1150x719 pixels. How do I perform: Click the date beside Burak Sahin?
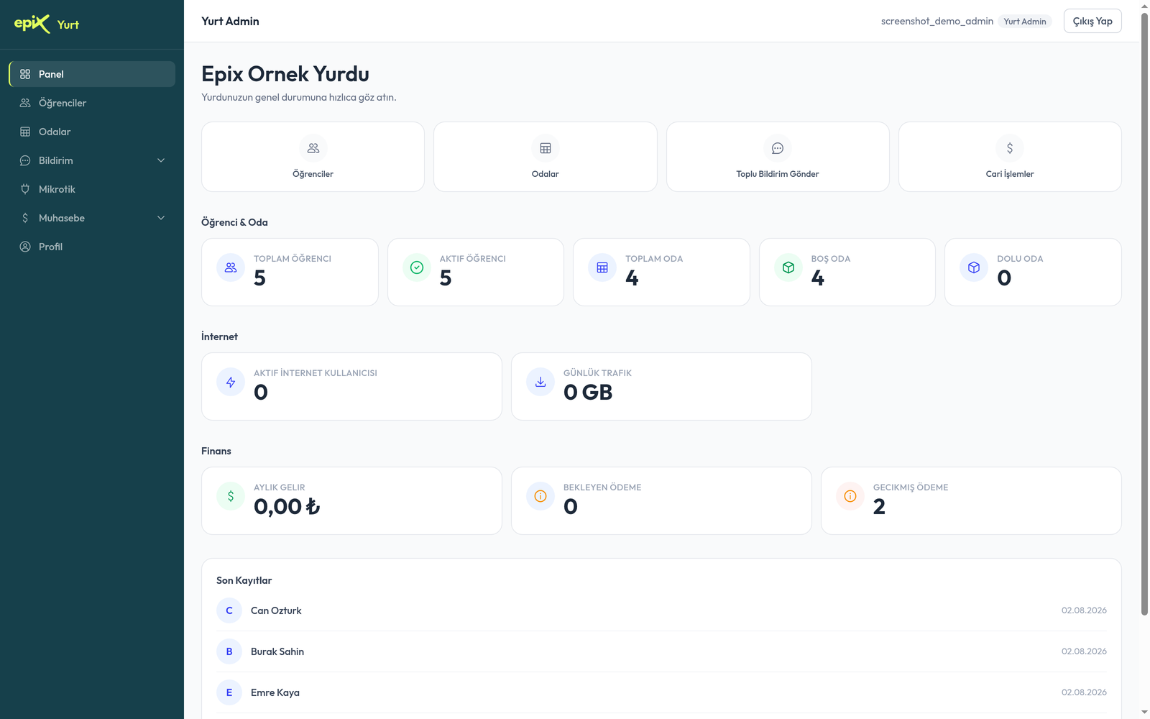click(x=1084, y=651)
